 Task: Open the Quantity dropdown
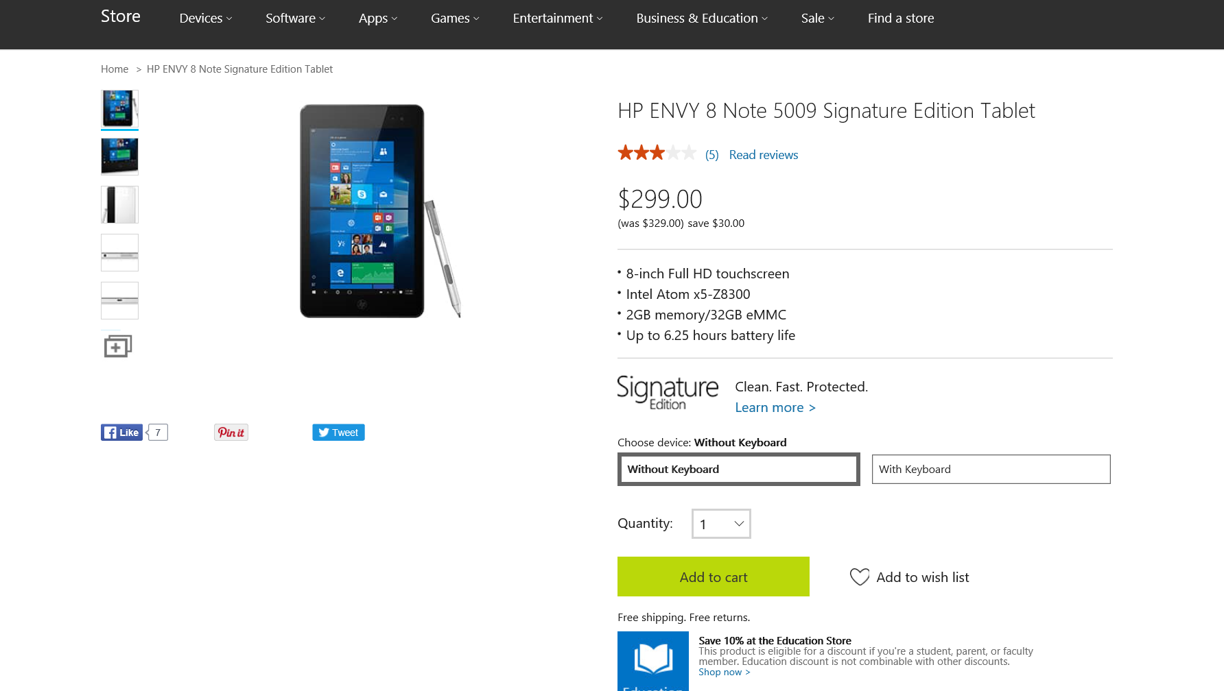click(721, 524)
